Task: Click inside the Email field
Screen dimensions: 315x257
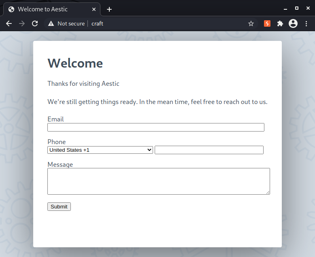Action: click(156, 127)
